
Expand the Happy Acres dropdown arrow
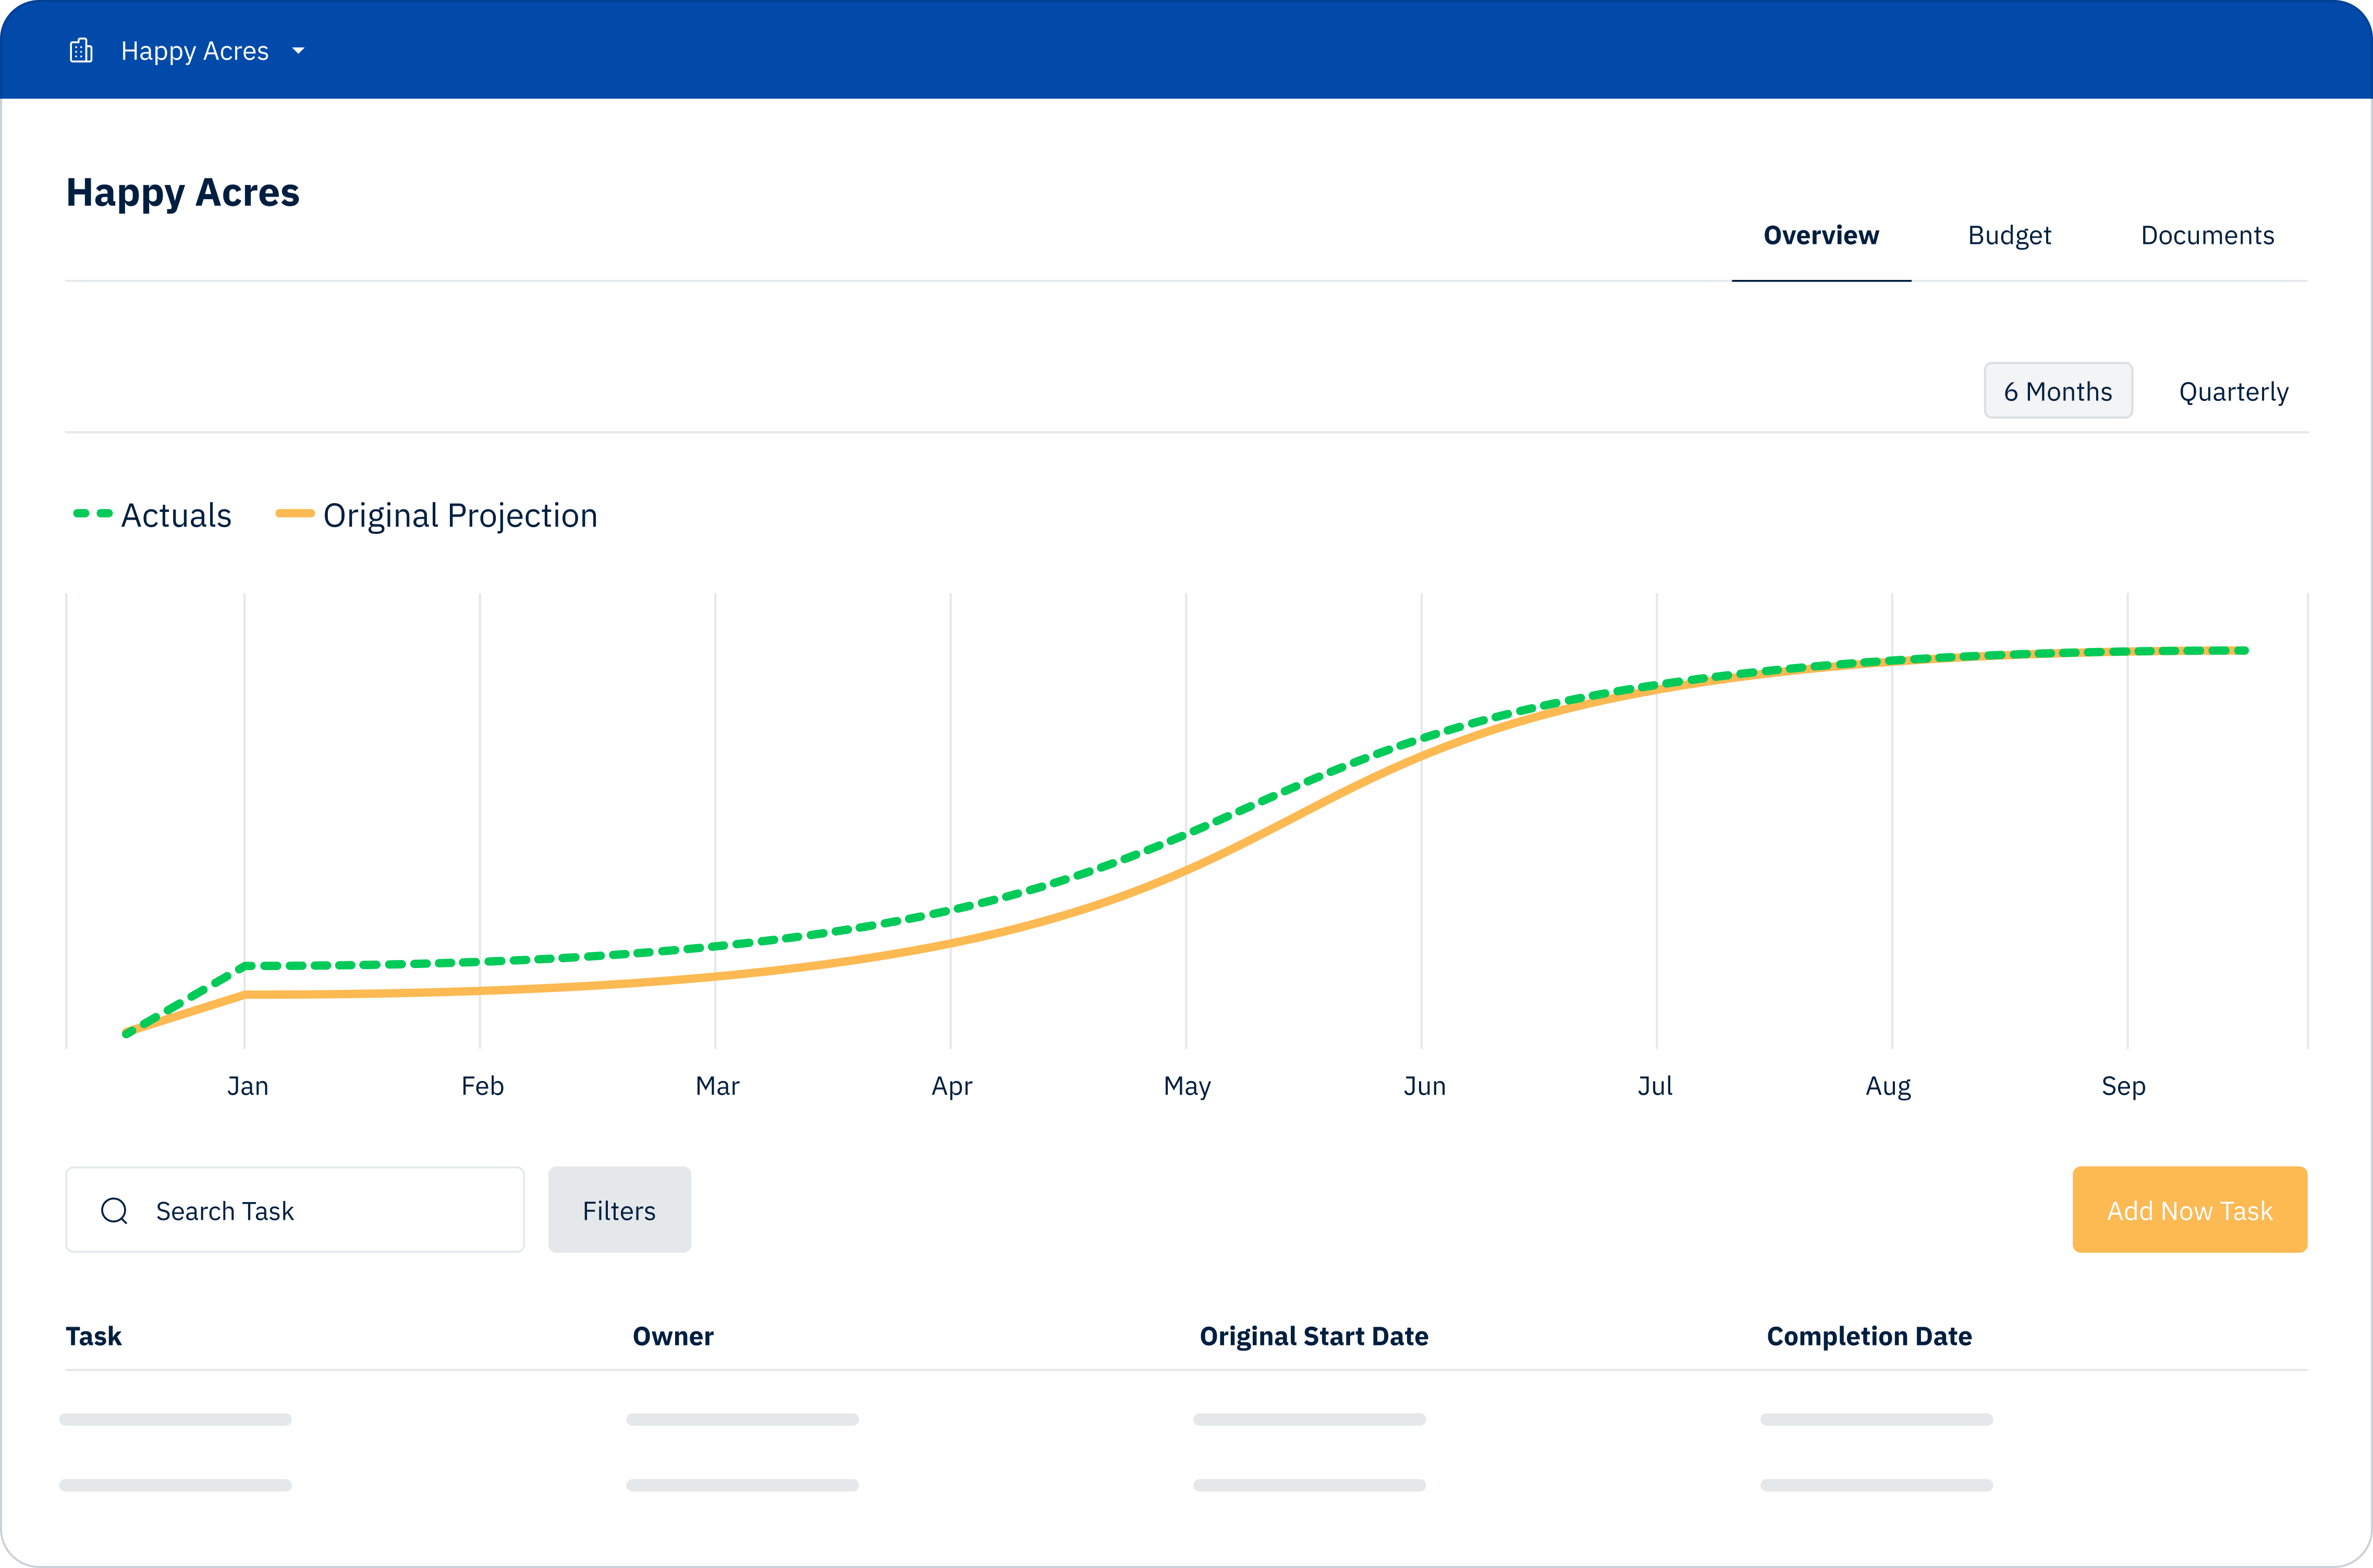[x=298, y=51]
